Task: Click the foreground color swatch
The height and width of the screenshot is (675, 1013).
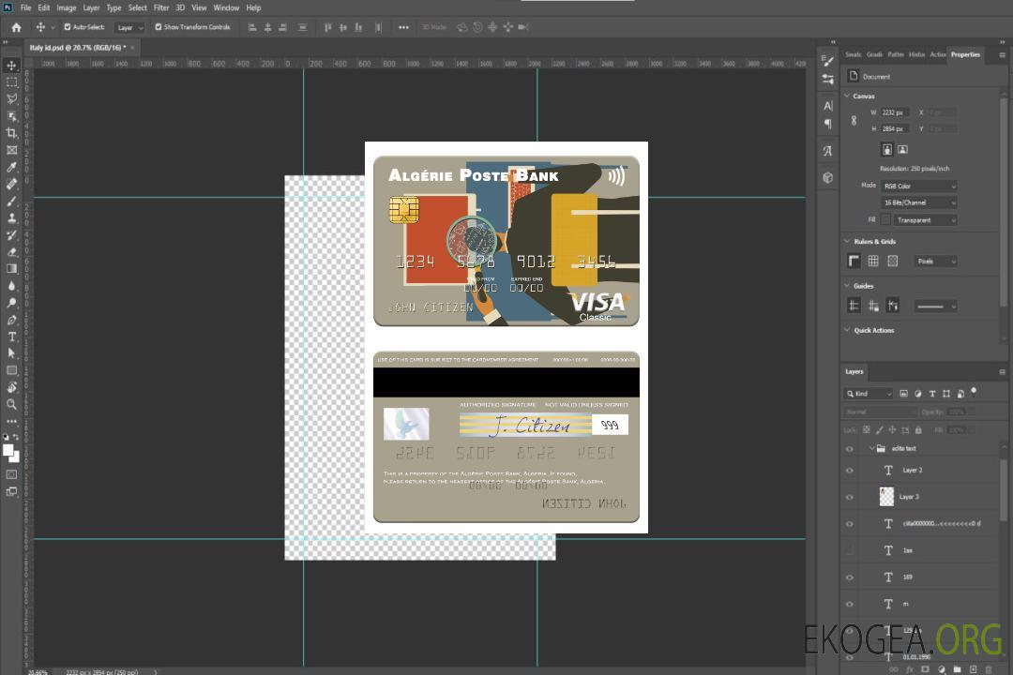Action: (8, 450)
